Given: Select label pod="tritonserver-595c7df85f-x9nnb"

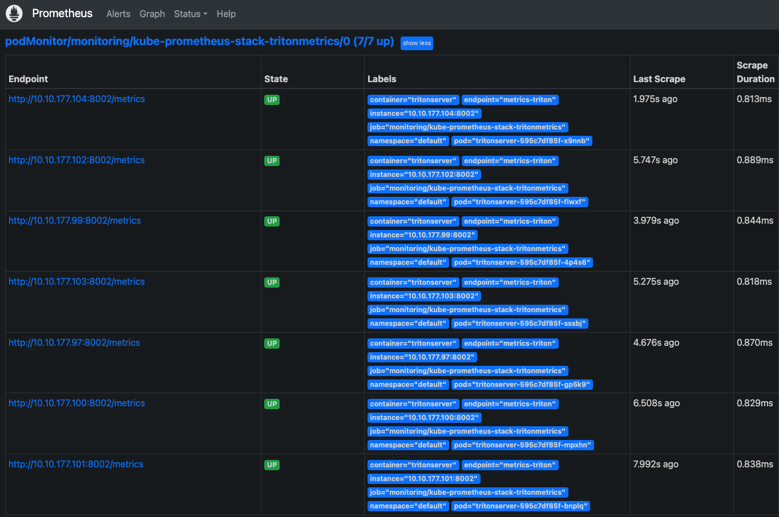Looking at the screenshot, I should (x=522, y=141).
